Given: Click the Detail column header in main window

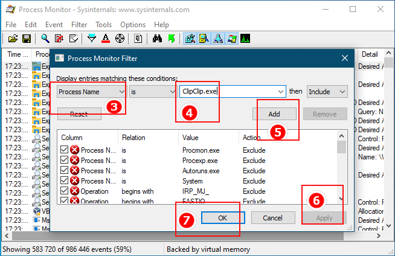Looking at the screenshot, I should point(370,54).
